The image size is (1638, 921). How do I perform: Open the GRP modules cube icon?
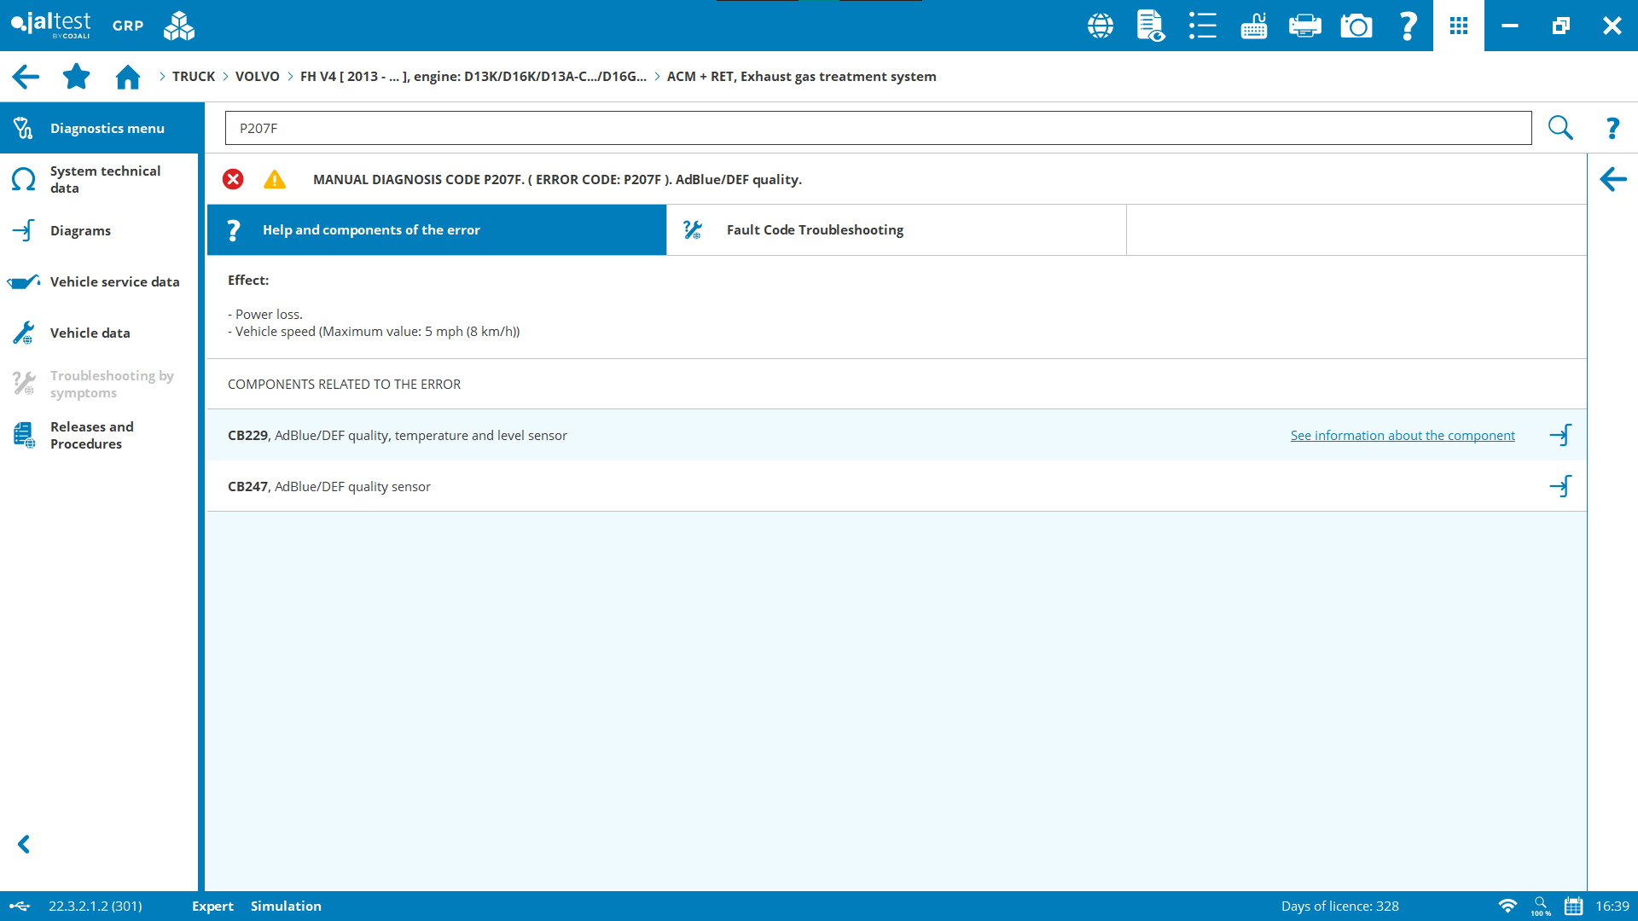tap(179, 26)
